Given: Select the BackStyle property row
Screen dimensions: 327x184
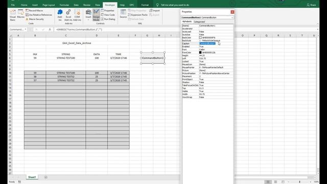Looking at the screenshot, I should click(207, 41).
